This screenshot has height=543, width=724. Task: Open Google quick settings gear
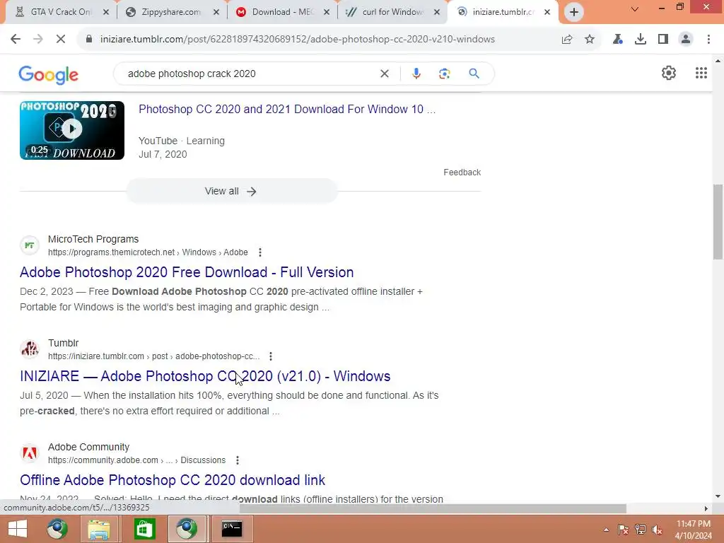[669, 73]
